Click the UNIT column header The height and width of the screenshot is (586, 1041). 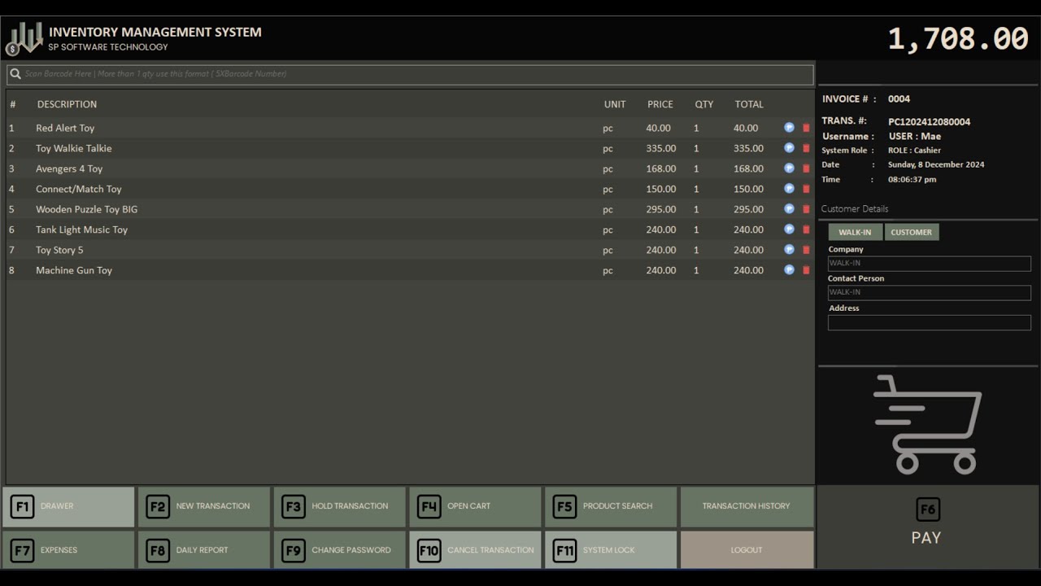tap(615, 104)
